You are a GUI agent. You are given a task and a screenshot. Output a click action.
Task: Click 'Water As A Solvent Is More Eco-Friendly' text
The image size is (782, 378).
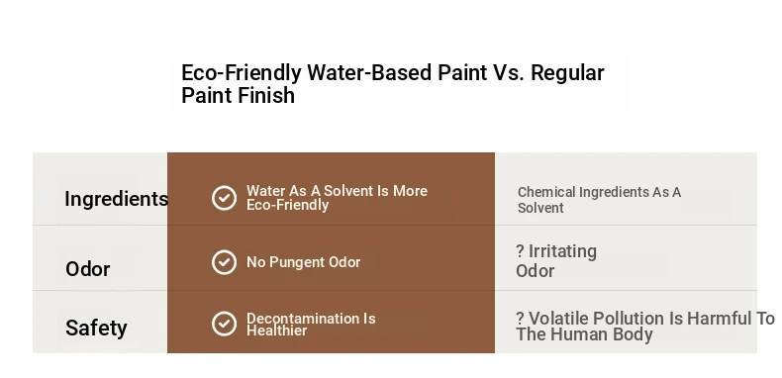[x=337, y=198]
